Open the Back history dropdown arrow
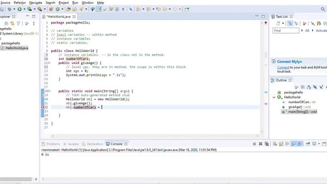This screenshot has width=327, height=184. pyautogui.click(x=170, y=9)
